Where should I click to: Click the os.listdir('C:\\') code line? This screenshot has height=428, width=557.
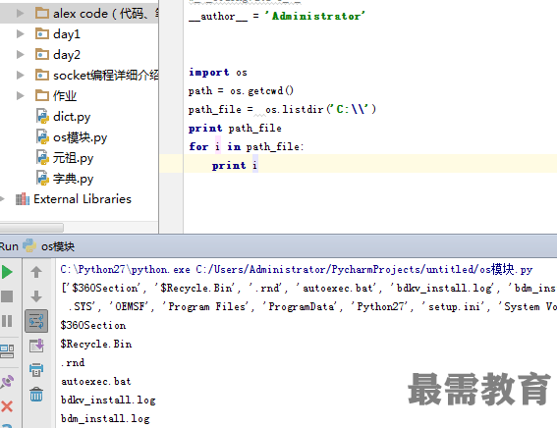pos(282,109)
